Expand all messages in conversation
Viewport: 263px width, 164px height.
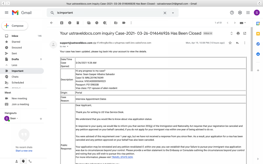pyautogui.click(x=231, y=33)
